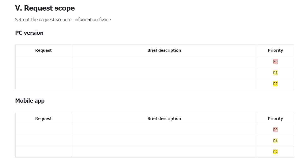The width and height of the screenshot is (306, 165).
Task: Click the Request cell in Mobile app P2 row
Action: point(44,152)
